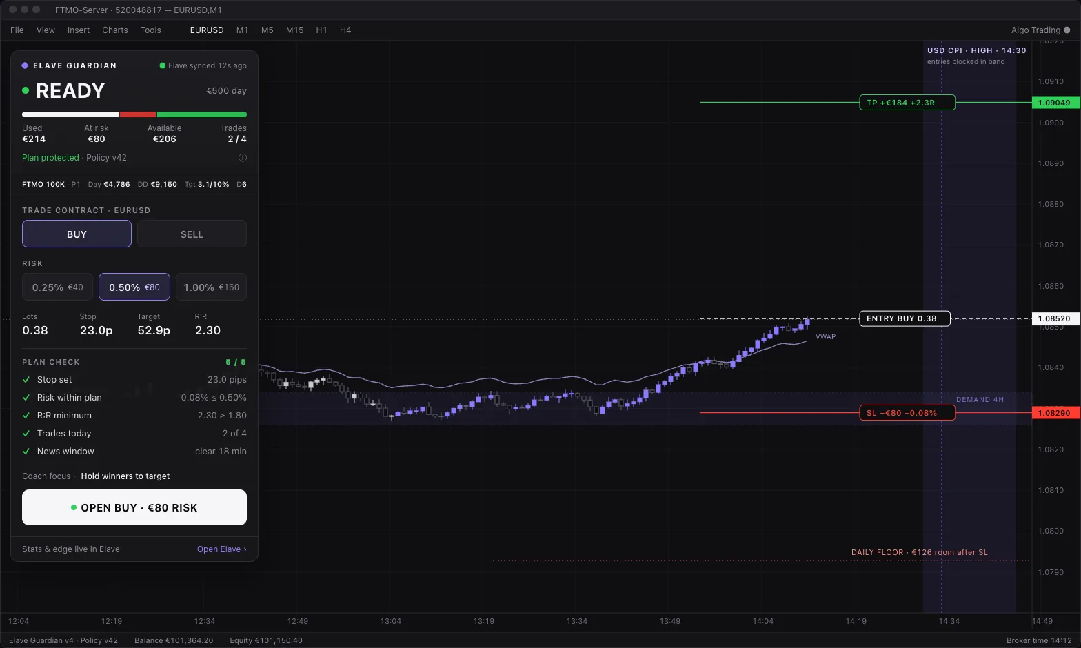Image resolution: width=1081 pixels, height=648 pixels.
Task: Click the green Elave synced status dot
Action: [x=163, y=65]
